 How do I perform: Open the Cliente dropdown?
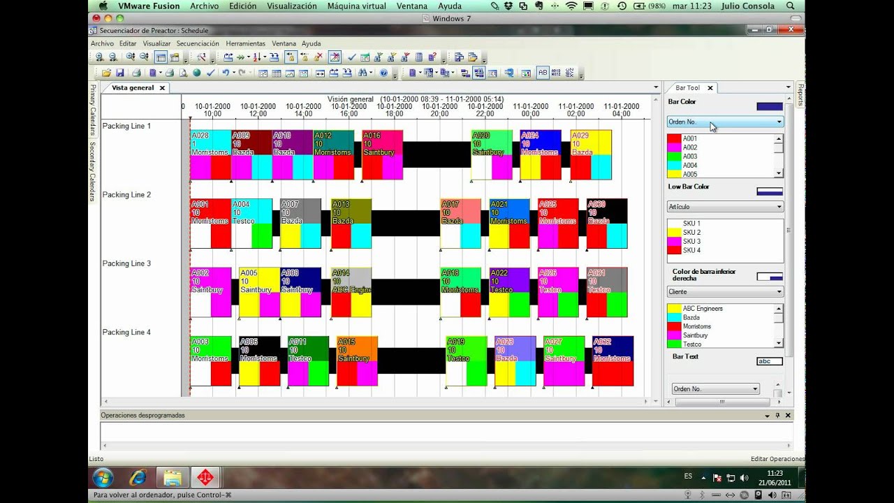coord(725,292)
